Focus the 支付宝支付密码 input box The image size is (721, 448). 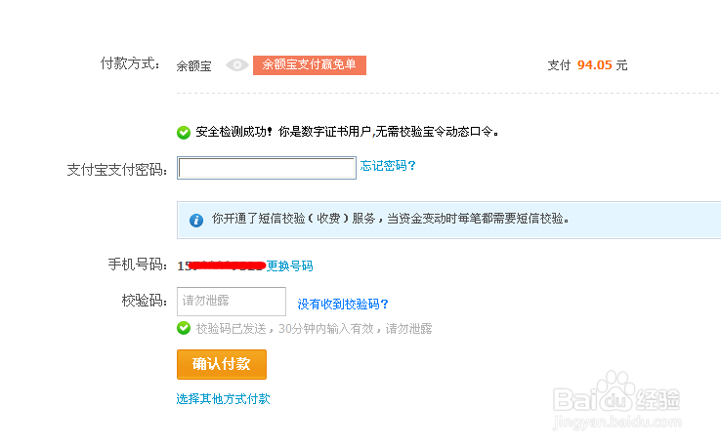tap(267, 168)
